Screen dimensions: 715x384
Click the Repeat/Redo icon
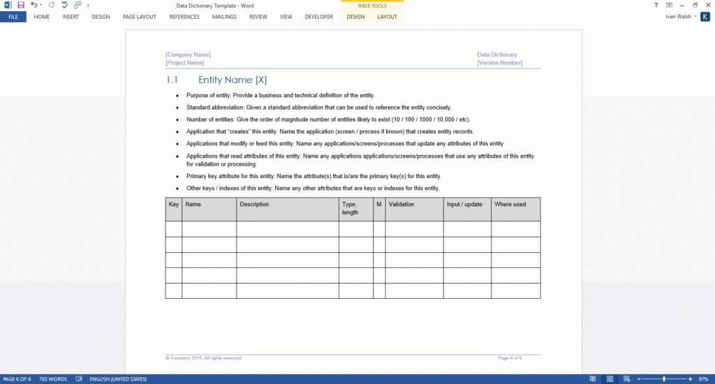(x=52, y=5)
